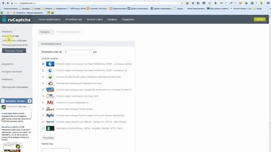Select pay by card radio button

43,90
